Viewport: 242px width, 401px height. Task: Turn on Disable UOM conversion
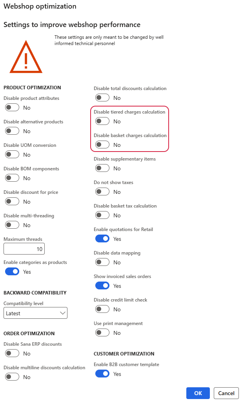tap(12, 155)
